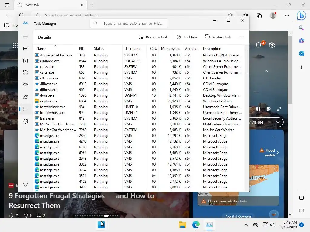Viewport: 310px width, 232px height.
Task: Select ctfmon.exe process row
Action: pos(139,78)
